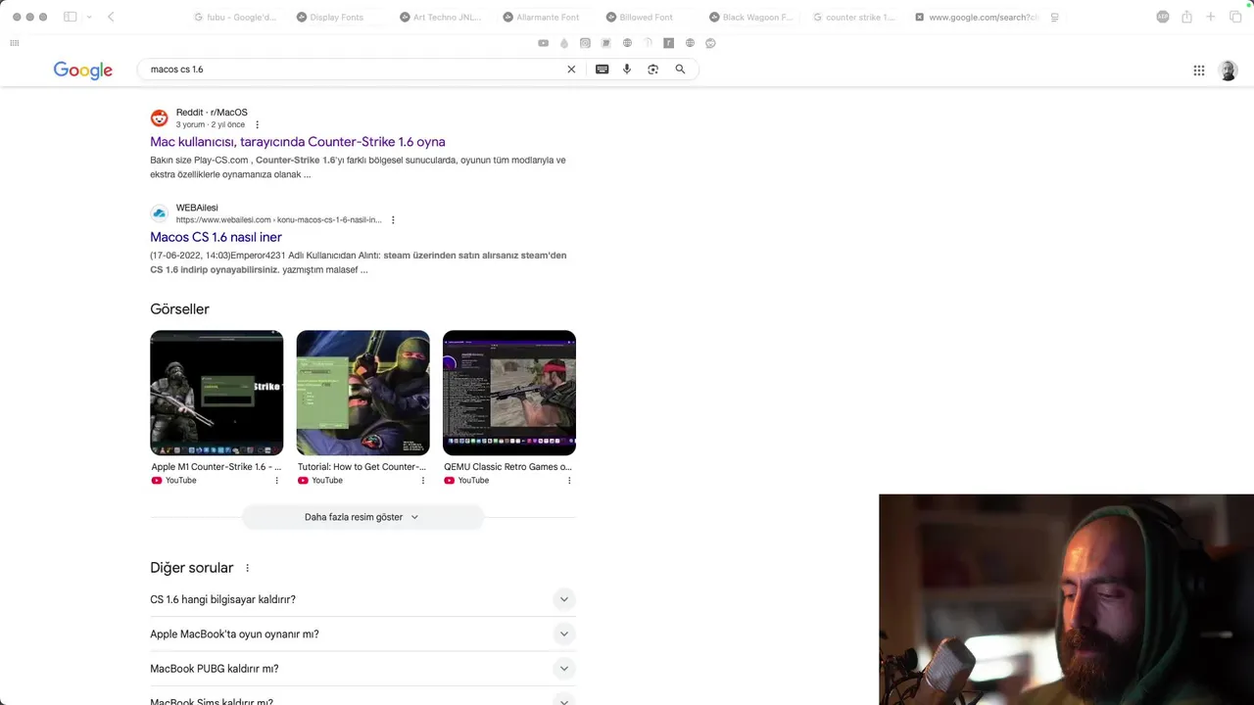Click the webailesi.com result URL
1254x705 pixels.
[x=279, y=220]
